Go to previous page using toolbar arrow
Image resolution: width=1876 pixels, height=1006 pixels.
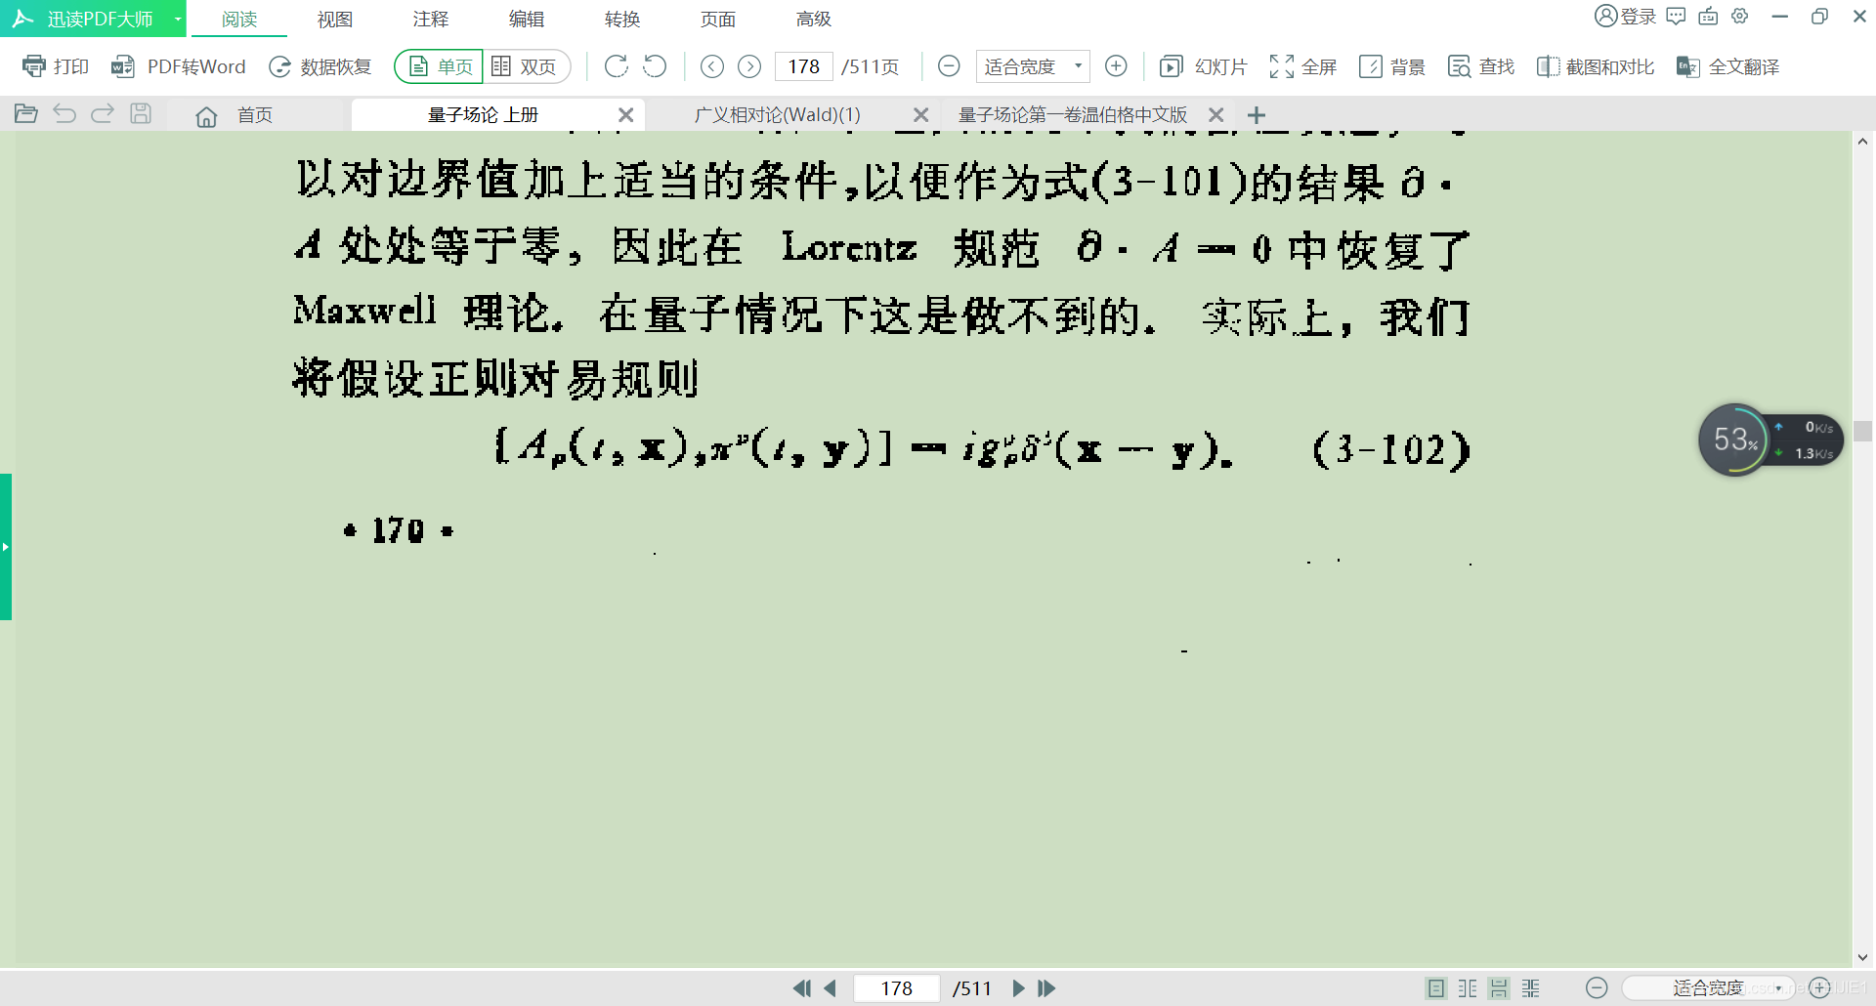(x=712, y=66)
